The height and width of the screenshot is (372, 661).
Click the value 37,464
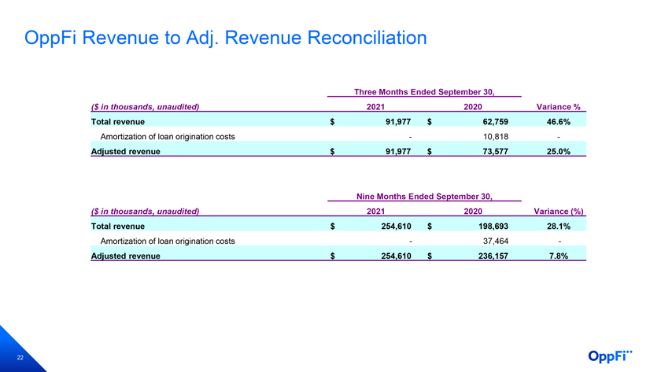click(496, 241)
